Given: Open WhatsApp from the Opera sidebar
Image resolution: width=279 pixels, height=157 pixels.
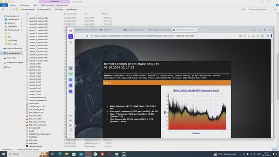Looking at the screenshot, I should click(71, 74).
